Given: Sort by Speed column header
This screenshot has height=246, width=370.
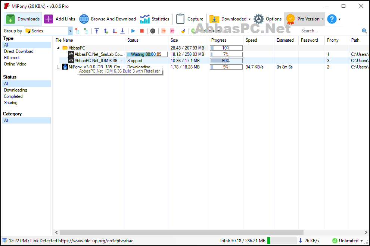Looking at the screenshot, I should tap(259, 40).
